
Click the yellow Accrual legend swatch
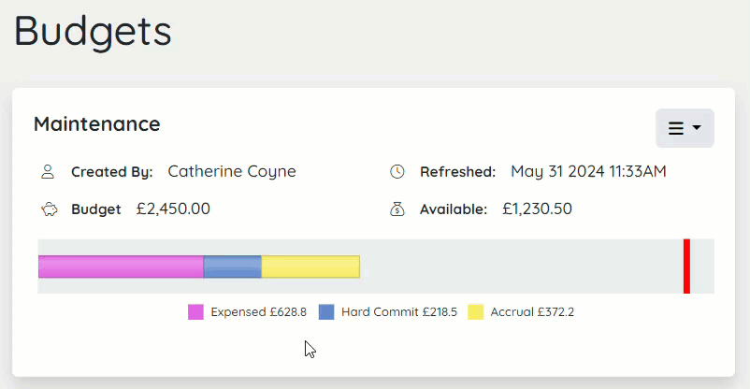[x=475, y=312]
